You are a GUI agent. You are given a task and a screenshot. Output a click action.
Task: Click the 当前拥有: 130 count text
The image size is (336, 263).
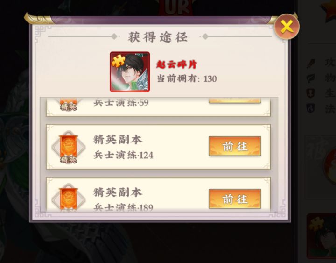pos(187,79)
